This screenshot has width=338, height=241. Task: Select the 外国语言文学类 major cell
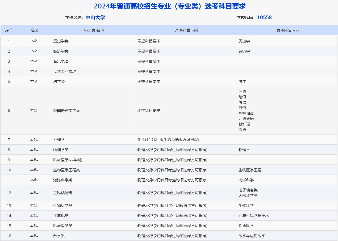click(93, 111)
